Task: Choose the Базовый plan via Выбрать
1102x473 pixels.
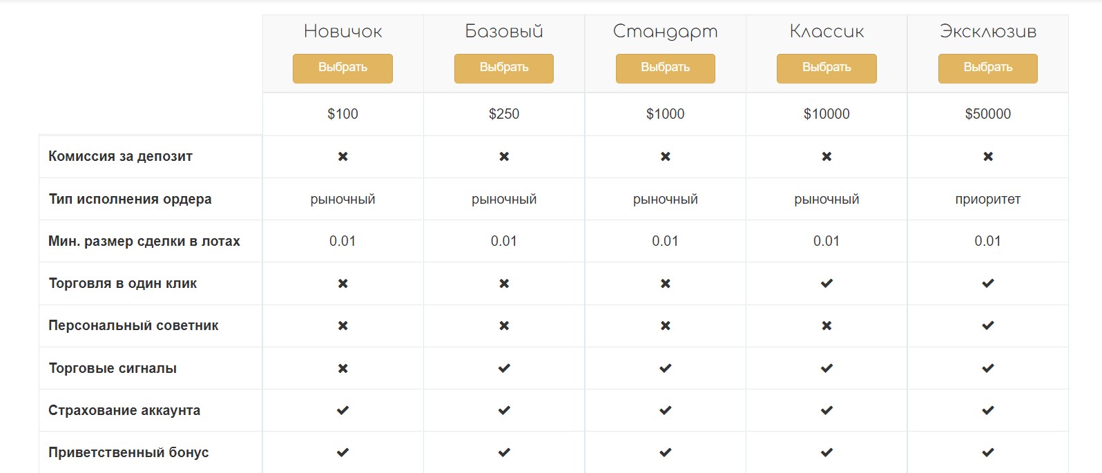Action: coord(504,68)
